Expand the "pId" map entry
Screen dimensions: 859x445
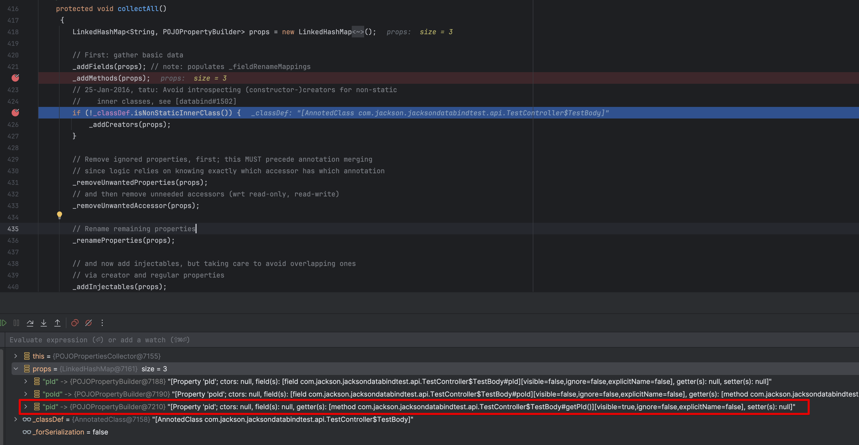tap(26, 381)
